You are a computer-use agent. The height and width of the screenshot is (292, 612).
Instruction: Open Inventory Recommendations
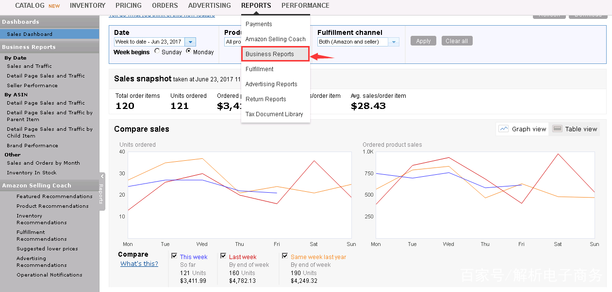tap(42, 219)
